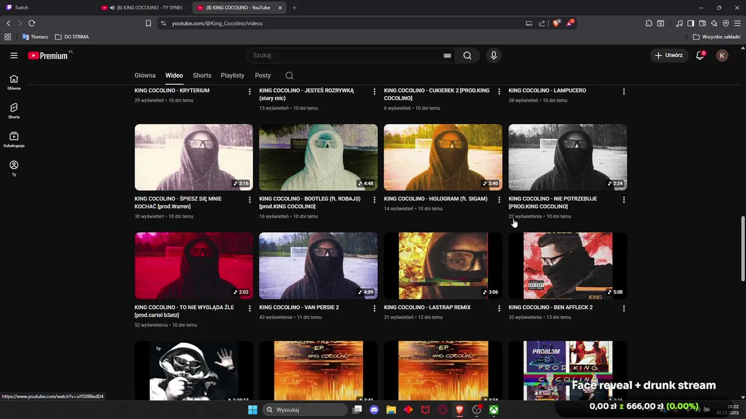Go back to previous page
Image resolution: width=746 pixels, height=419 pixels.
(x=8, y=23)
